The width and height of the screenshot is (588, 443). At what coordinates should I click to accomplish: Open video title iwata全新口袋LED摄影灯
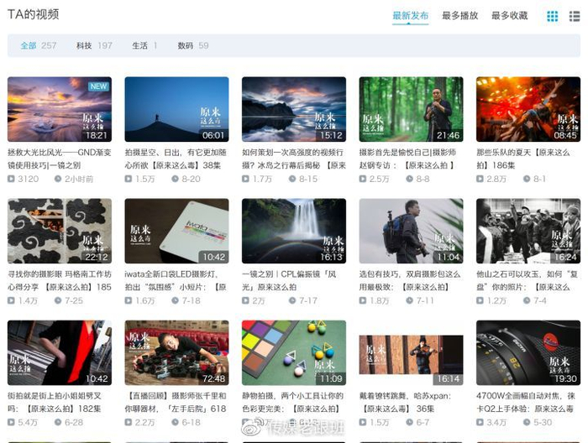click(176, 274)
